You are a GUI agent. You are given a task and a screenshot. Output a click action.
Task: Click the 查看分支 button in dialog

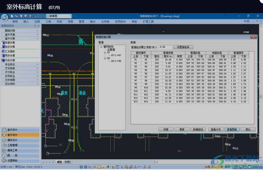216,130
